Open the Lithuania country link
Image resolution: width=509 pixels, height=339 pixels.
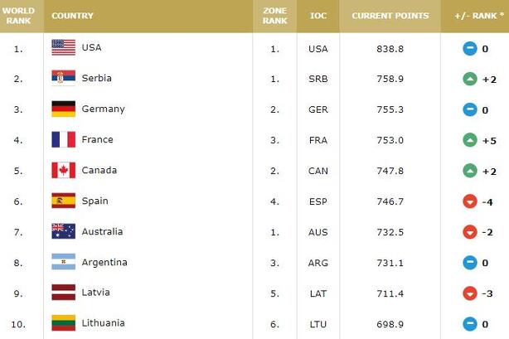[x=103, y=323]
